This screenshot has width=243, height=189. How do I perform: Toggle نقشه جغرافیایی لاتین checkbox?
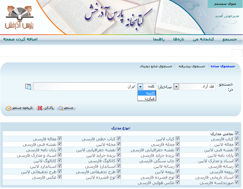pos(119,149)
